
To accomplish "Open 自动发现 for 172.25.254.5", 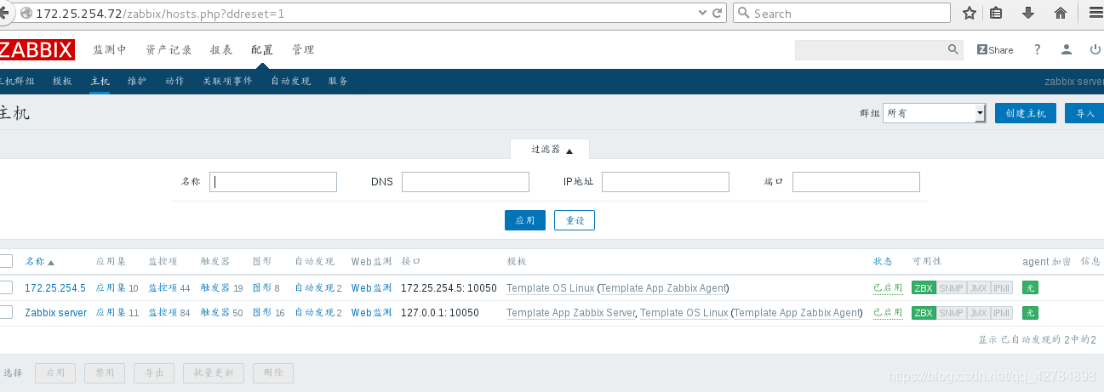I will coord(315,288).
